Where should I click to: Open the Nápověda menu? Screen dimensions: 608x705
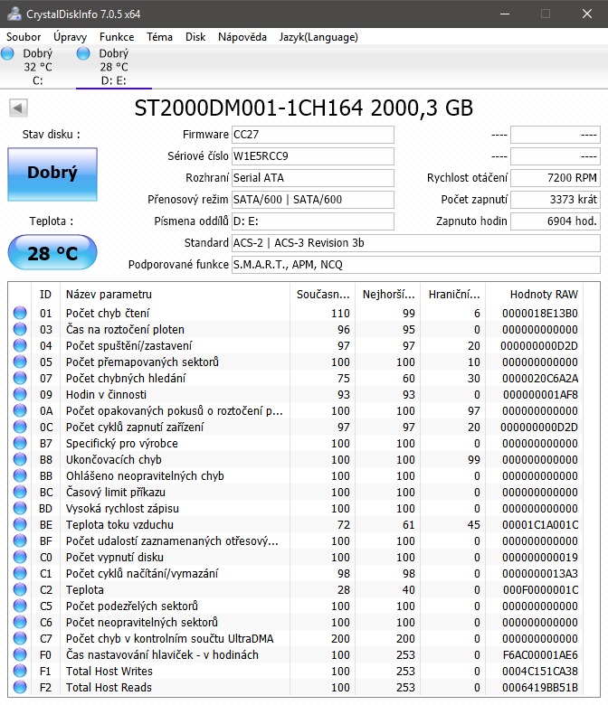242,37
